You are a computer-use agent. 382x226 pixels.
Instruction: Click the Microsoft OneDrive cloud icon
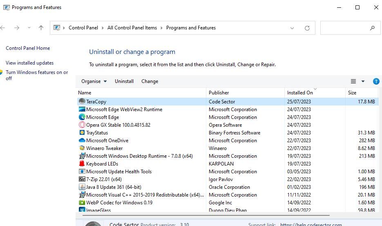pyautogui.click(x=82, y=141)
